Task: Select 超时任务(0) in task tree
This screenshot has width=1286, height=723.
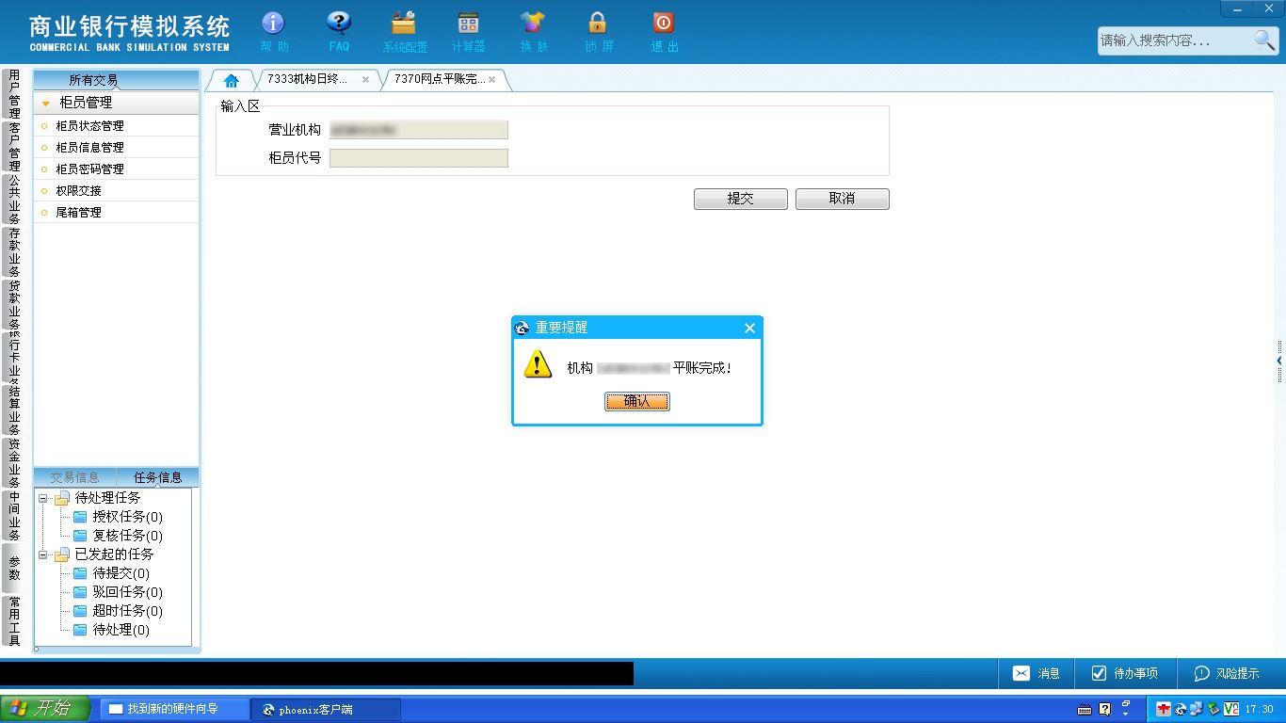Action: [x=118, y=611]
